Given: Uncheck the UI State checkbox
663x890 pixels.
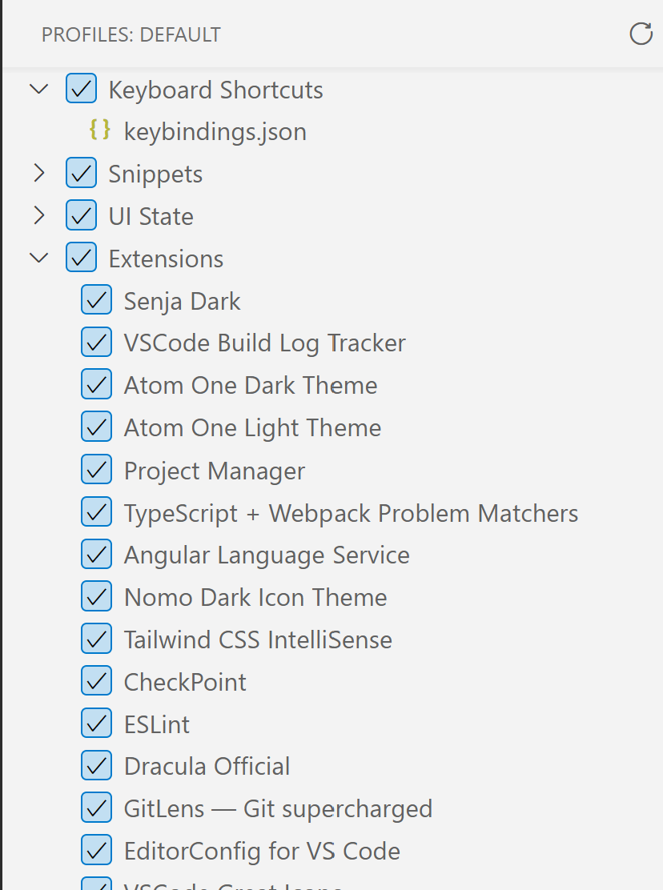Looking at the screenshot, I should tap(81, 215).
